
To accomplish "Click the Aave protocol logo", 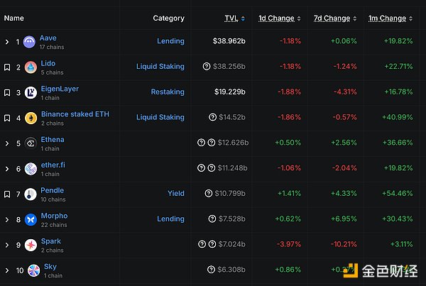I will coord(30,42).
